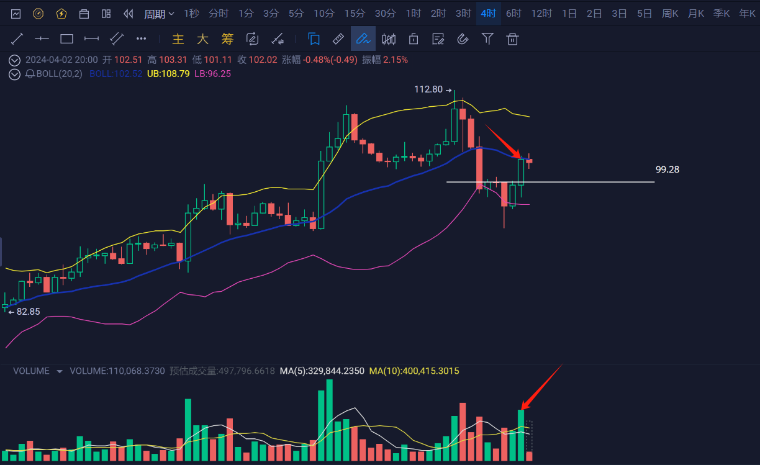
Task: Click the 大 large-order button
Action: [202, 39]
